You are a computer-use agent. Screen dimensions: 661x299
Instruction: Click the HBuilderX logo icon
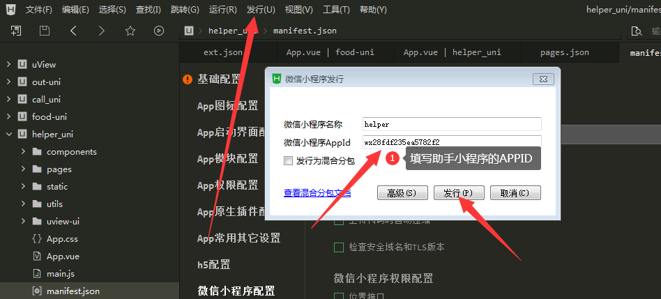pyautogui.click(x=11, y=9)
